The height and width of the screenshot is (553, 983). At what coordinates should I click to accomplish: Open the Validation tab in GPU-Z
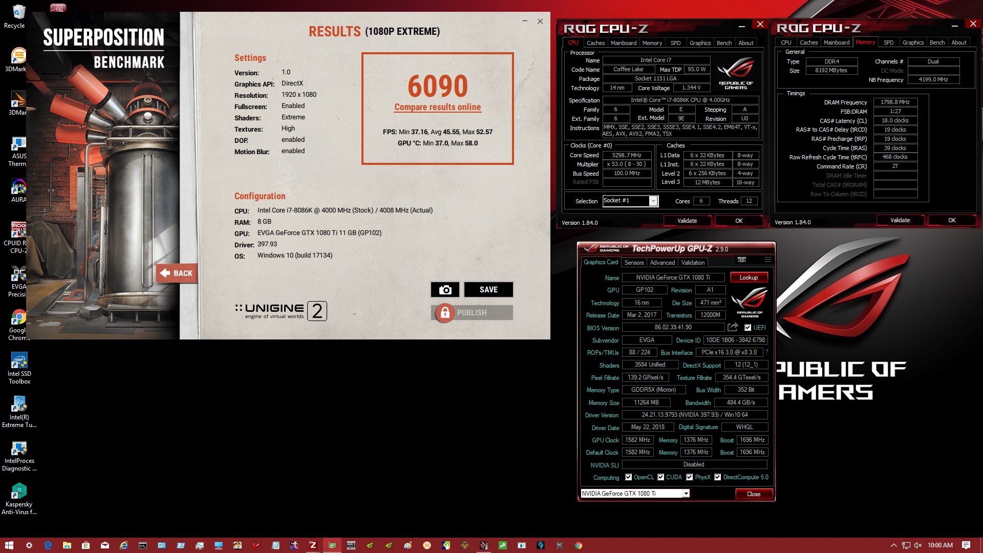tap(693, 263)
